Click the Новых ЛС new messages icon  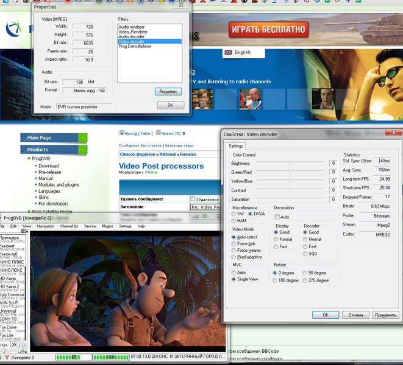pyautogui.click(x=159, y=133)
